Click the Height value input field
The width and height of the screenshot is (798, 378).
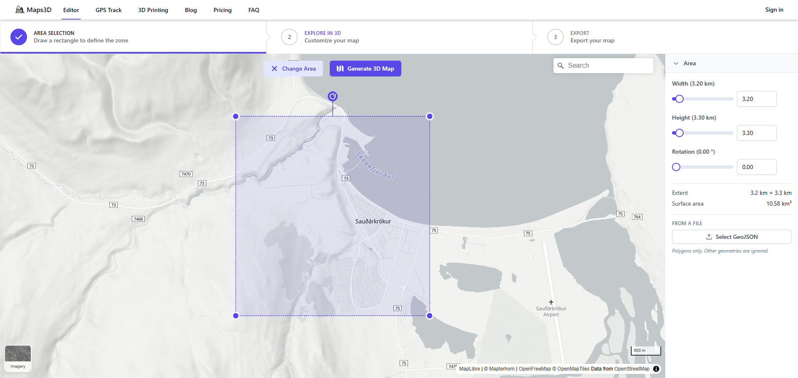(757, 133)
